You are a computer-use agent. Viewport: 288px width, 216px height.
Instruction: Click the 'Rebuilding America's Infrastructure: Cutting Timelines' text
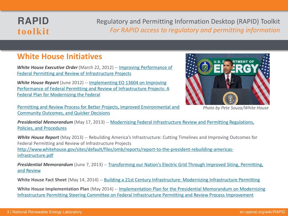click(137, 140)
